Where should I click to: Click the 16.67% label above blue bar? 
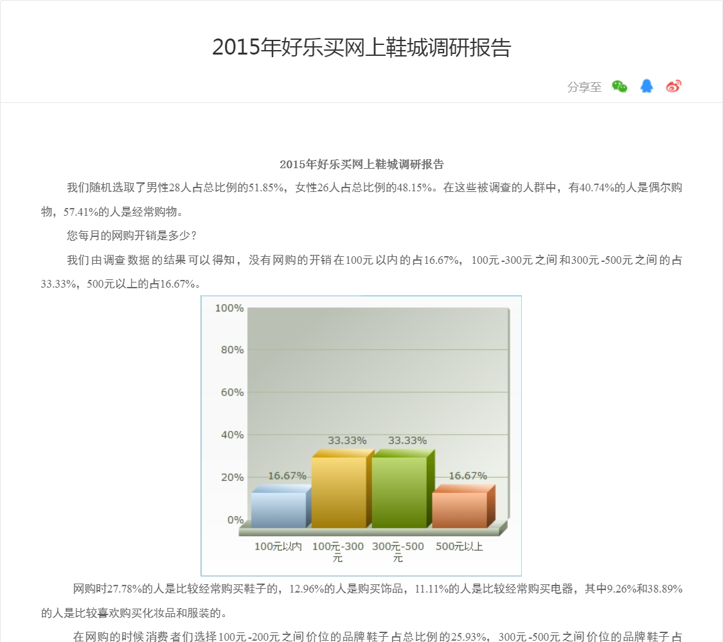click(287, 476)
